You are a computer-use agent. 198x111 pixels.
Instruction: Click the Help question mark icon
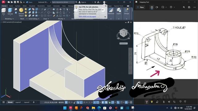click(104, 2)
